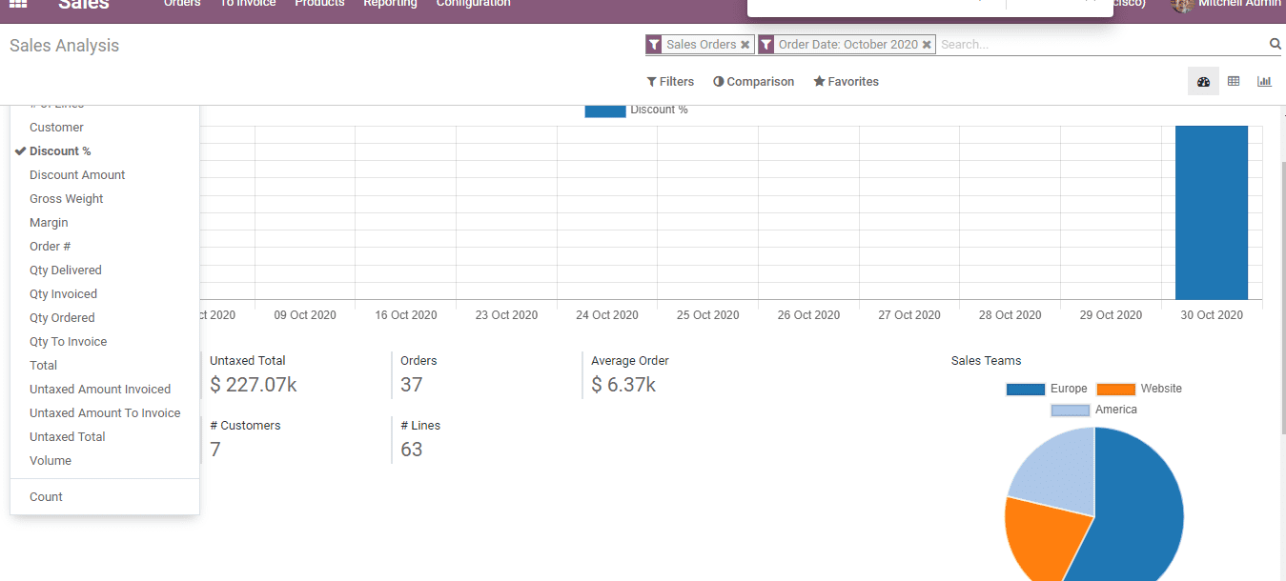Select Count in the measures list

(x=45, y=496)
